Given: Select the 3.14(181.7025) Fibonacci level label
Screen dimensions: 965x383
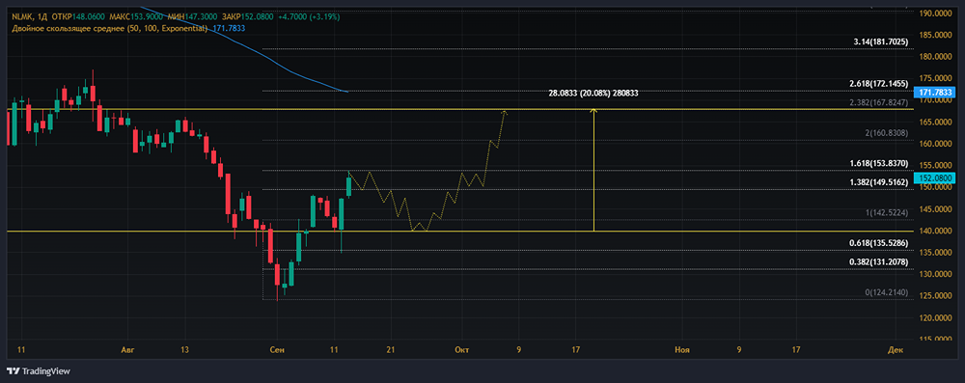Looking at the screenshot, I should tap(880, 41).
